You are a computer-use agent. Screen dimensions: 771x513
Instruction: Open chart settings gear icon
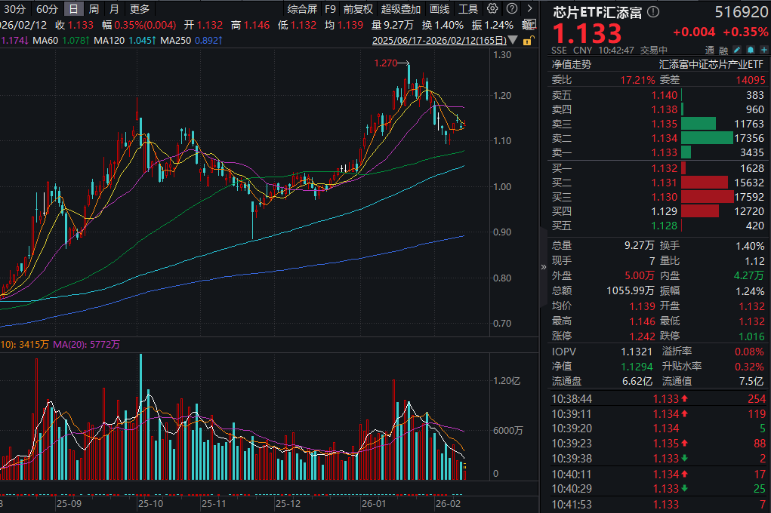click(x=492, y=9)
